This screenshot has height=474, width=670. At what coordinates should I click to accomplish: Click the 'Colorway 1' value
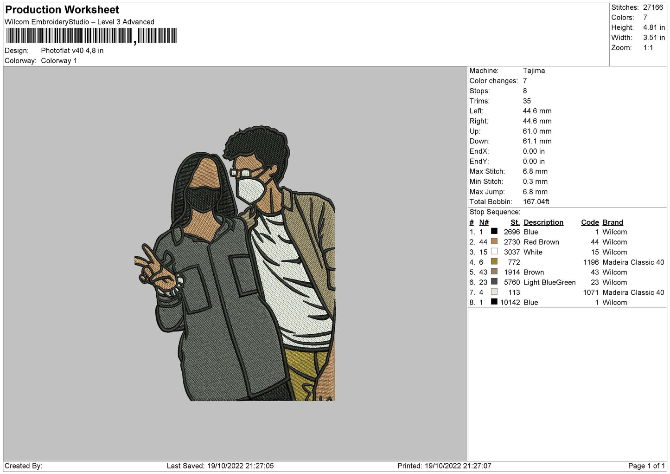tap(59, 61)
